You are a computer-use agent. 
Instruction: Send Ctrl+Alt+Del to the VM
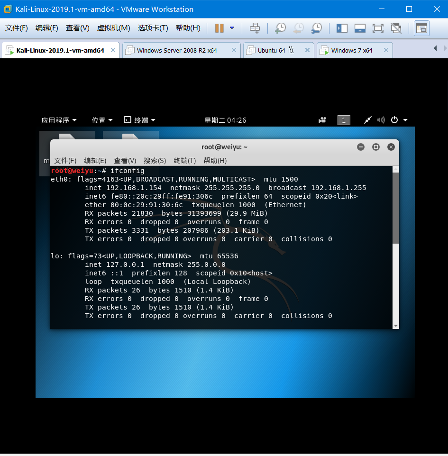point(255,28)
